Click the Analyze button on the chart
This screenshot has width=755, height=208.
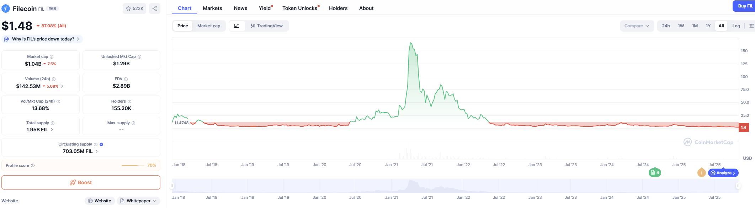723,173
